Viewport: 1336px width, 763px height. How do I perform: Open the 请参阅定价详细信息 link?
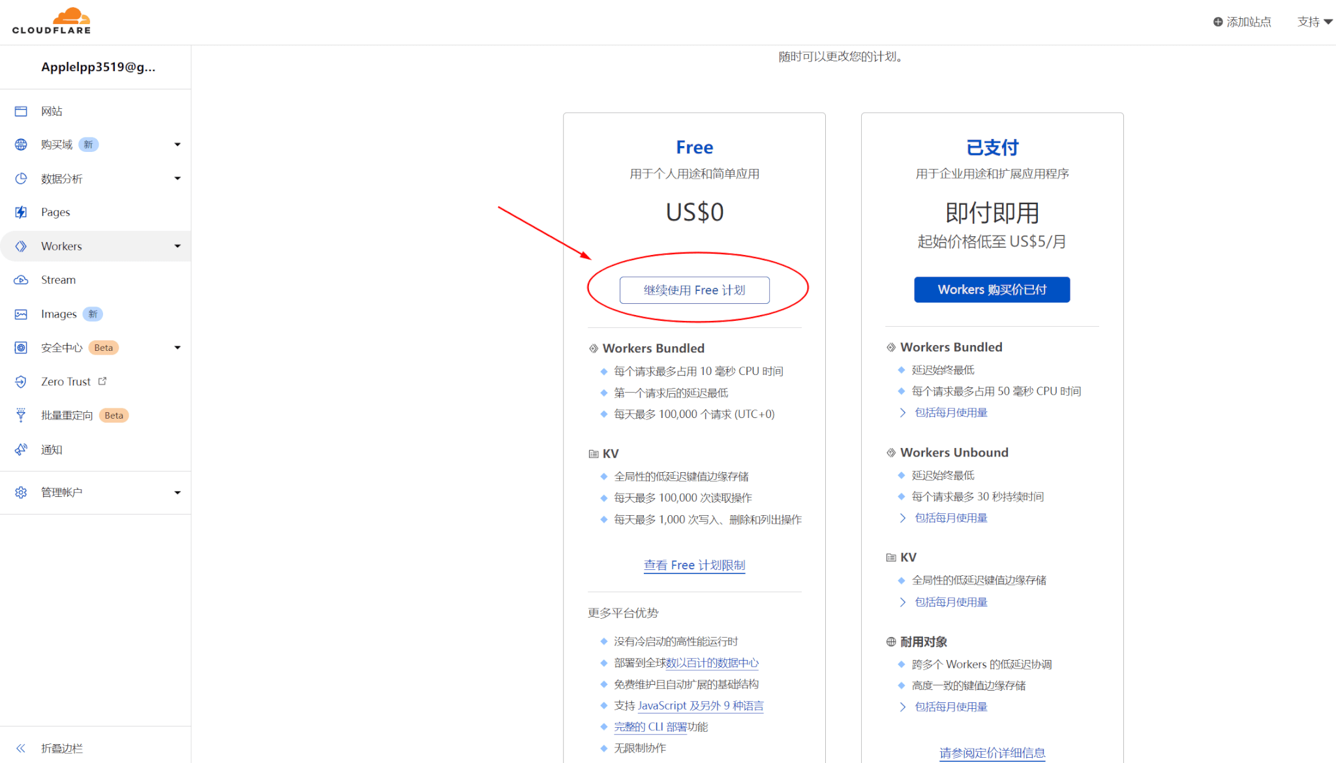click(992, 753)
